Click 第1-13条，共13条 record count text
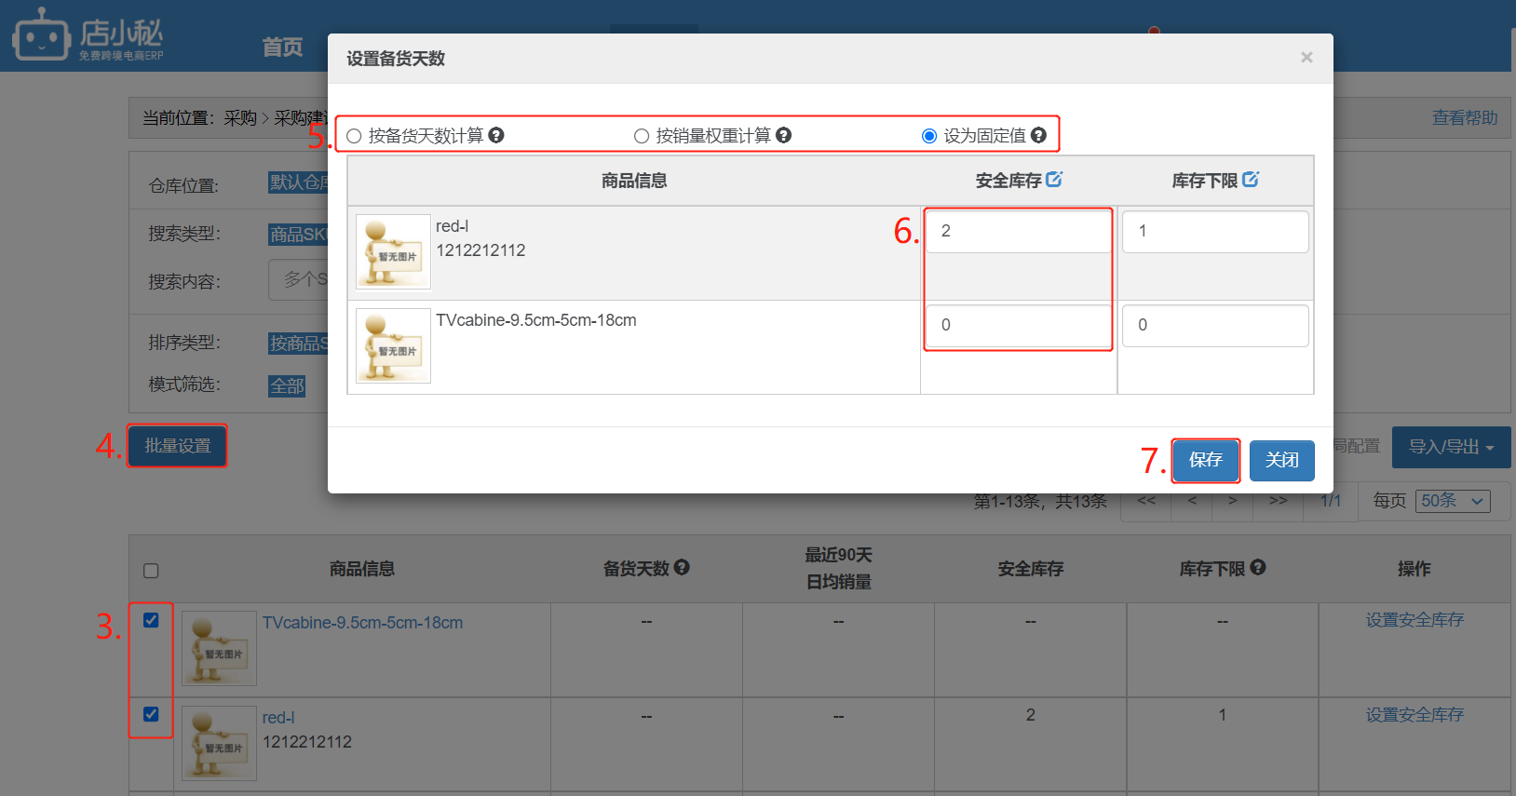The image size is (1516, 796). [x=1040, y=502]
